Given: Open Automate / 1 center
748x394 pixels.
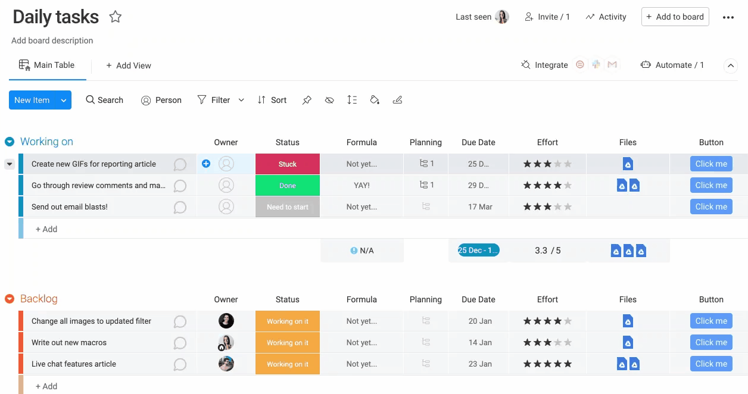Looking at the screenshot, I should click(672, 65).
